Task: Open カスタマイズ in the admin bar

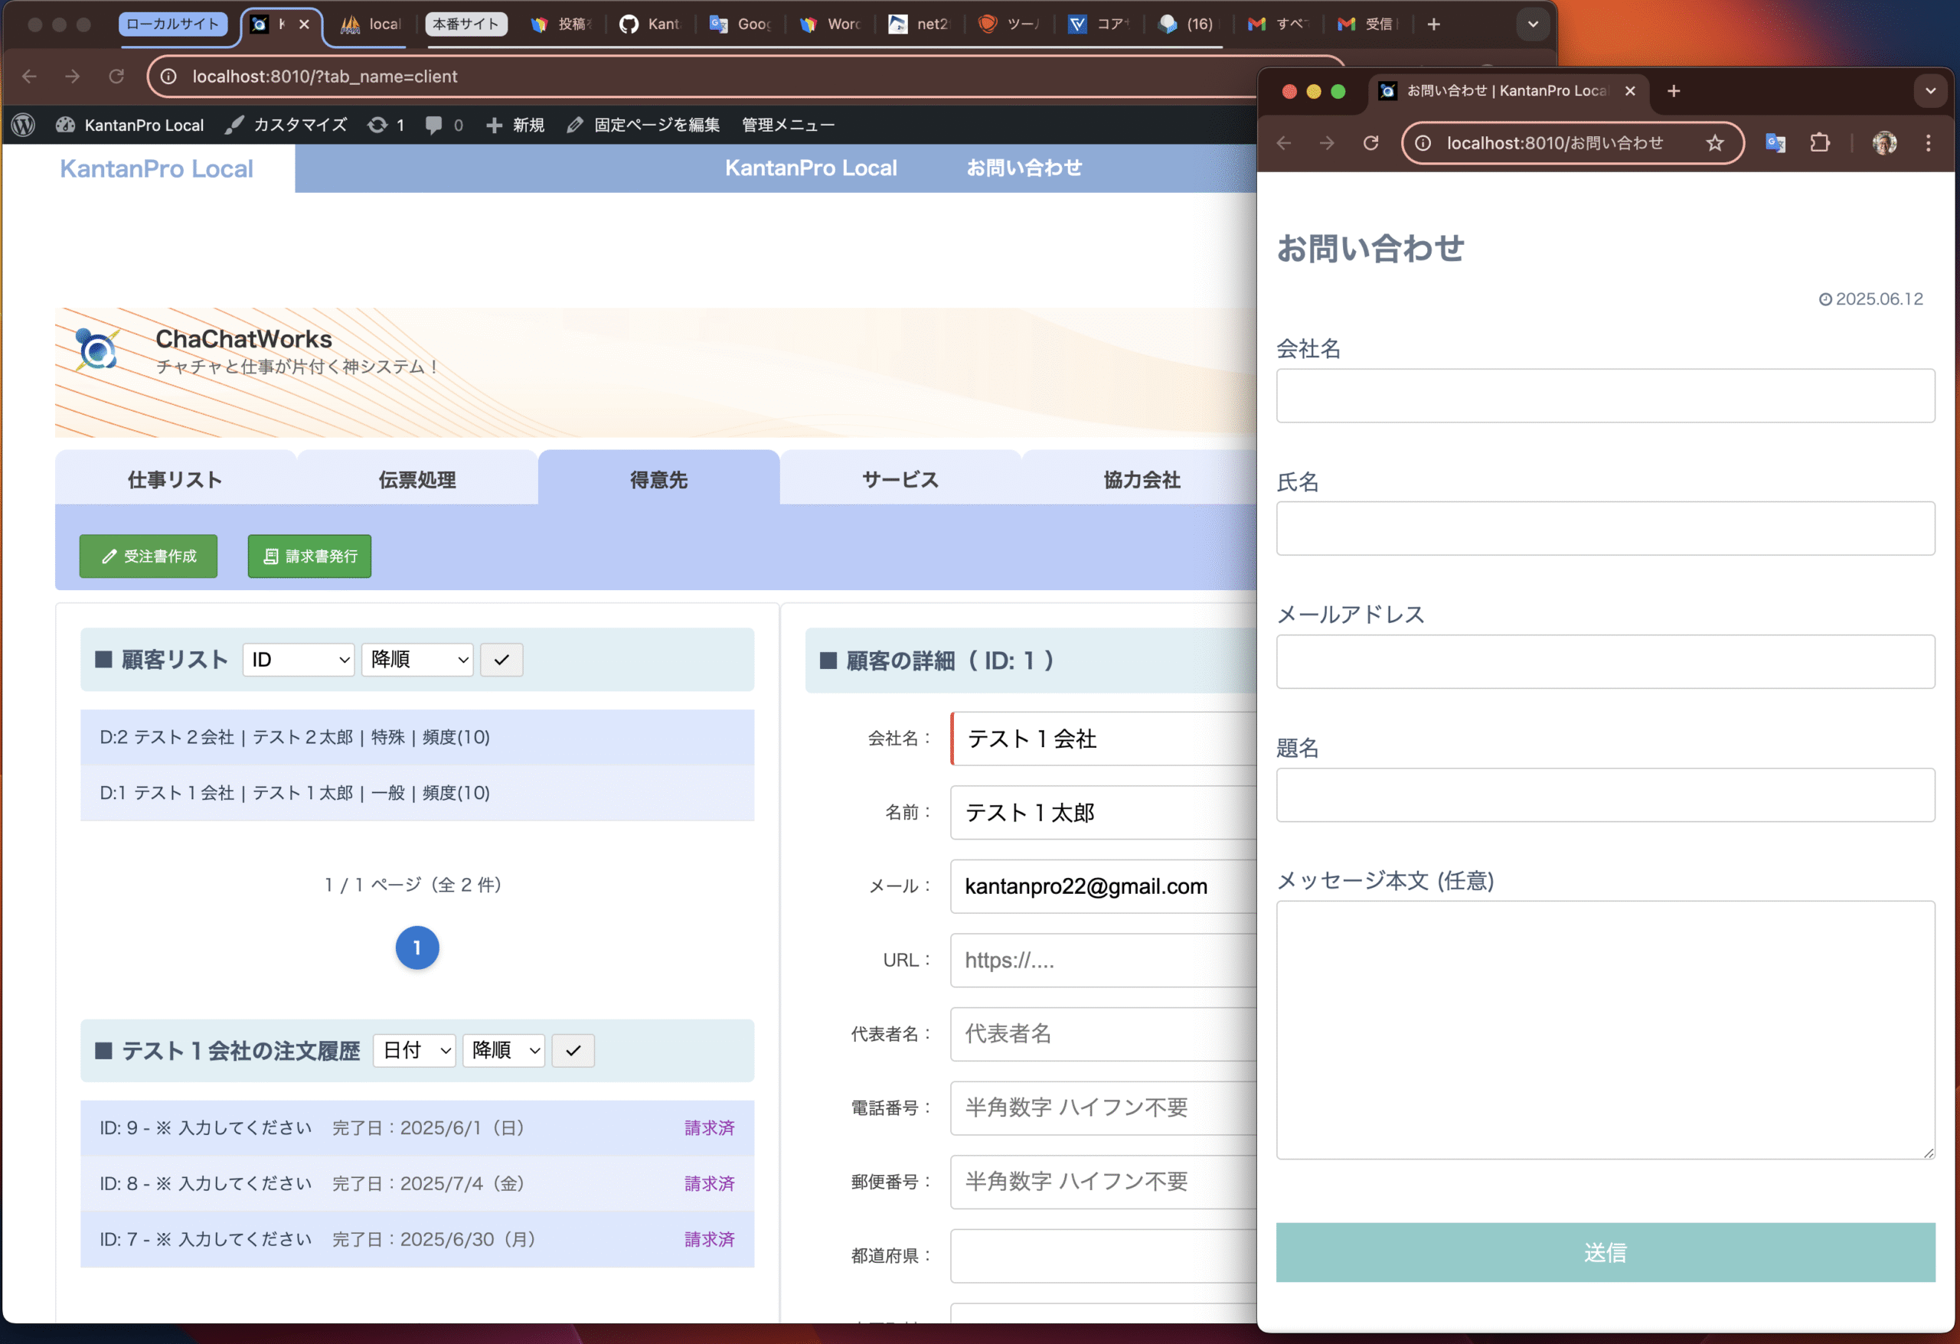Action: (286, 125)
